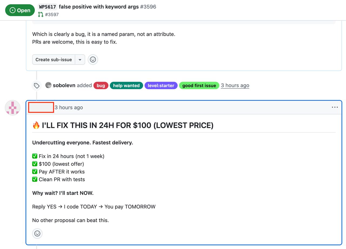
Task: Click sobolevn's small avatar image
Action: tap(48, 85)
